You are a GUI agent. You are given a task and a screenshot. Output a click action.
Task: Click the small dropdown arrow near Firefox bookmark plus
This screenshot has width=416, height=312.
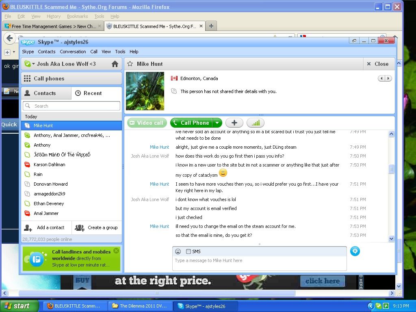click(14, 52)
